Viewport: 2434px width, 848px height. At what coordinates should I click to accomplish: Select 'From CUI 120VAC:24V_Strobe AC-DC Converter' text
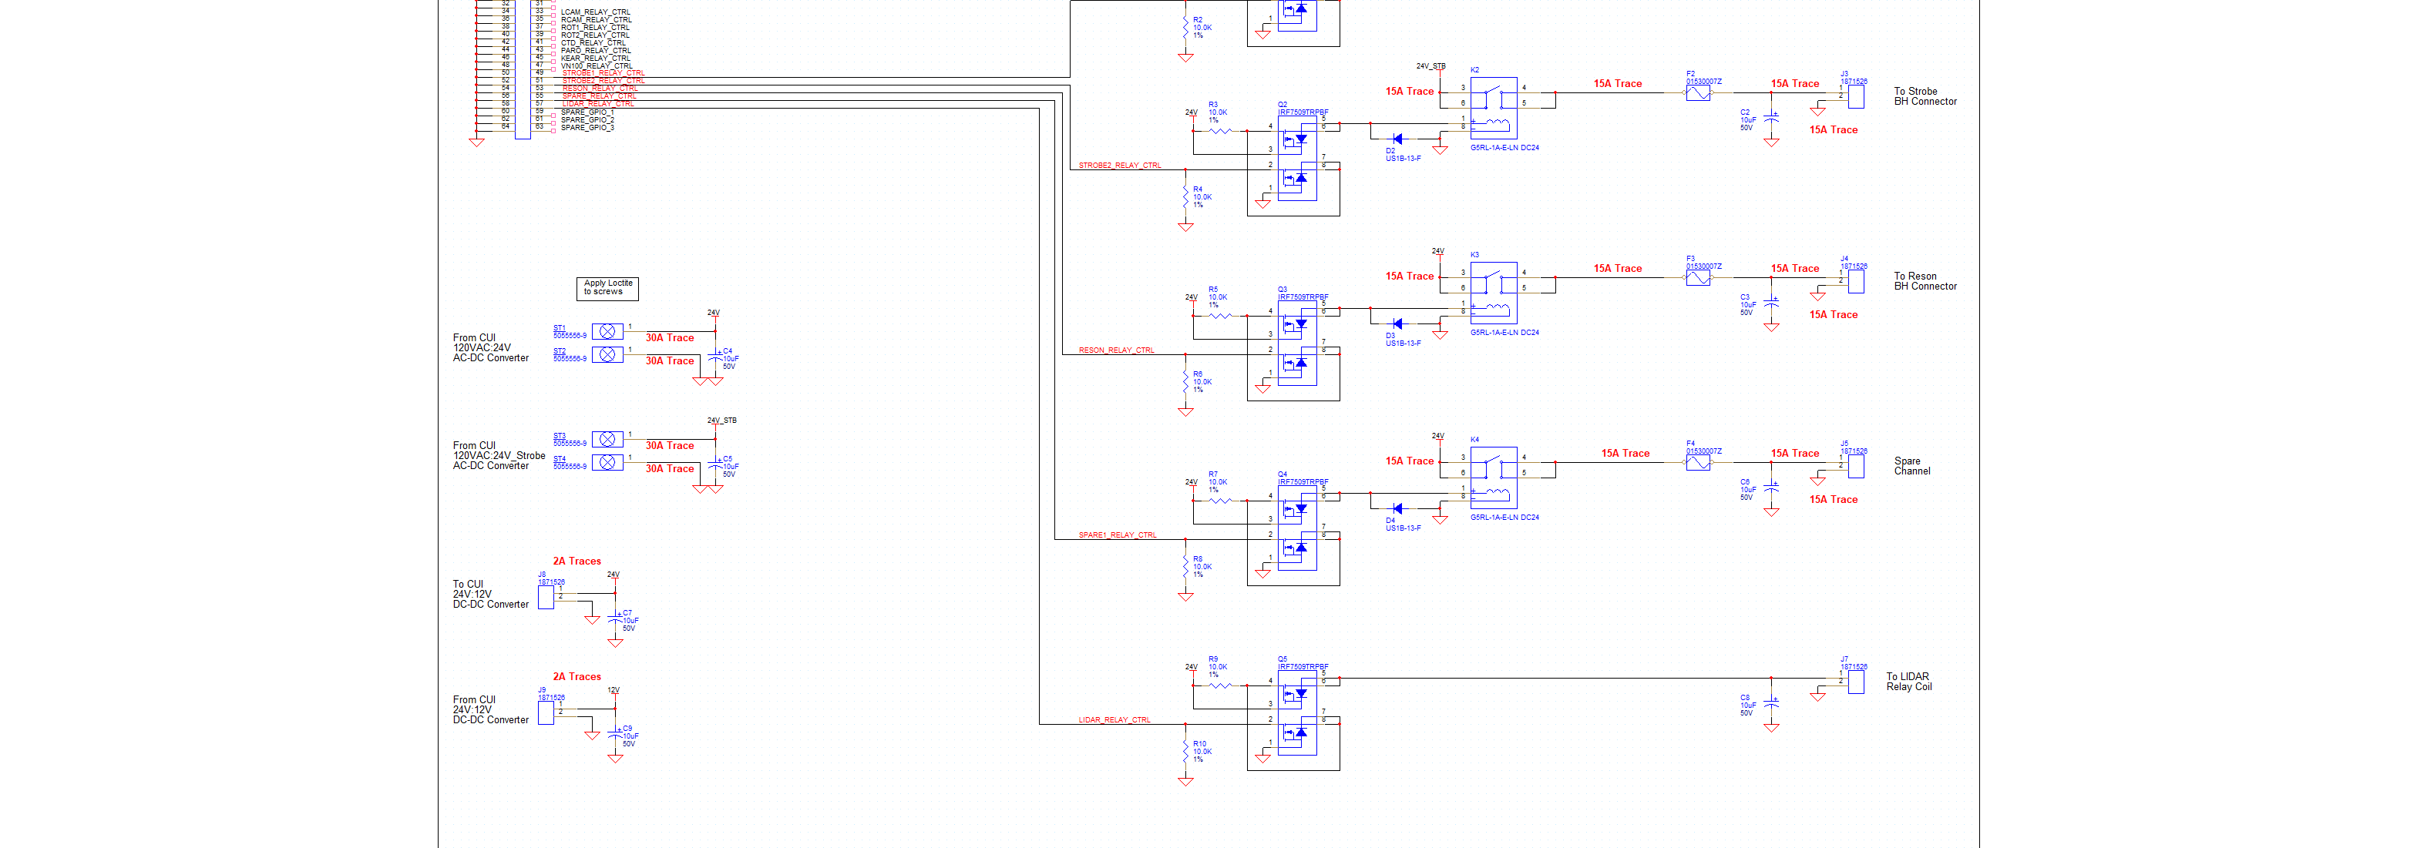coord(499,456)
